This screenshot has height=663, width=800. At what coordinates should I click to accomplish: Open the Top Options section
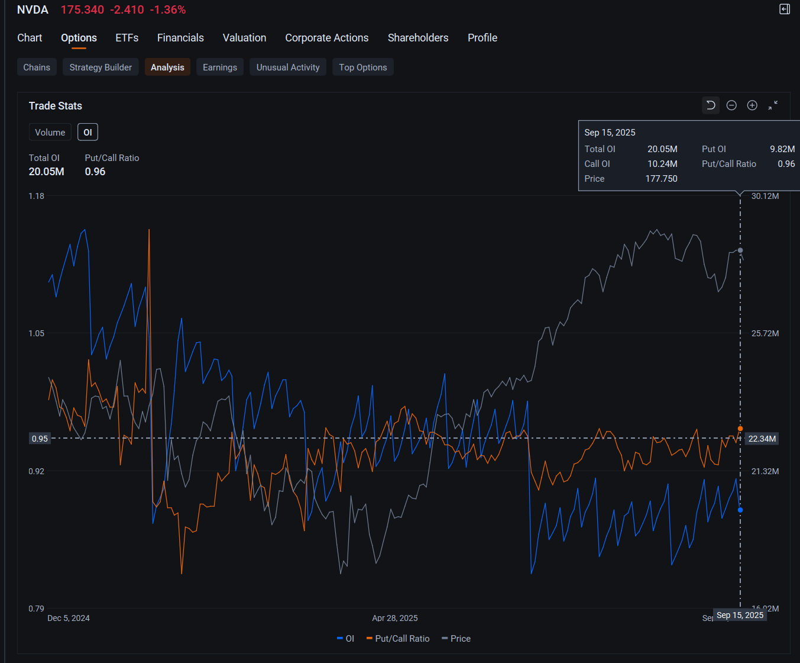(362, 67)
